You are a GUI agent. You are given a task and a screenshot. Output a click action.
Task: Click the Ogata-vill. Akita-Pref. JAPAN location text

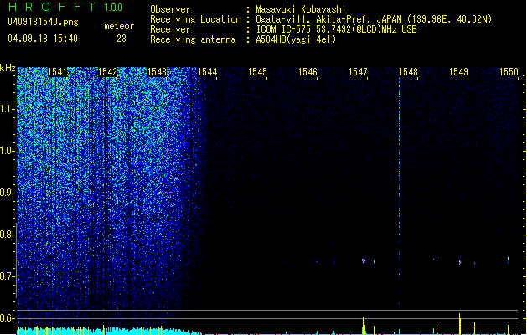[374, 19]
